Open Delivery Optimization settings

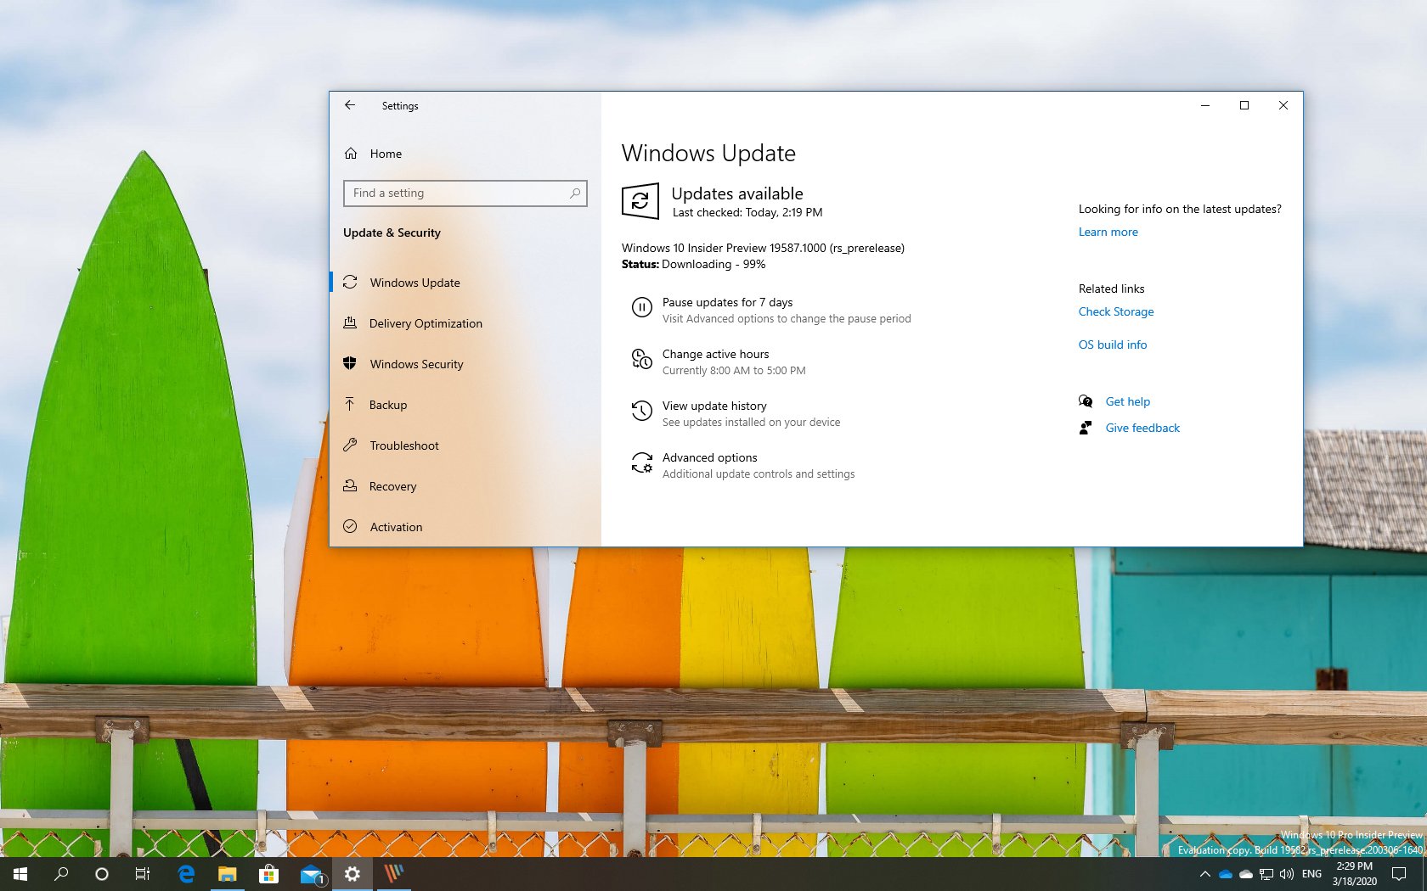[x=425, y=323]
